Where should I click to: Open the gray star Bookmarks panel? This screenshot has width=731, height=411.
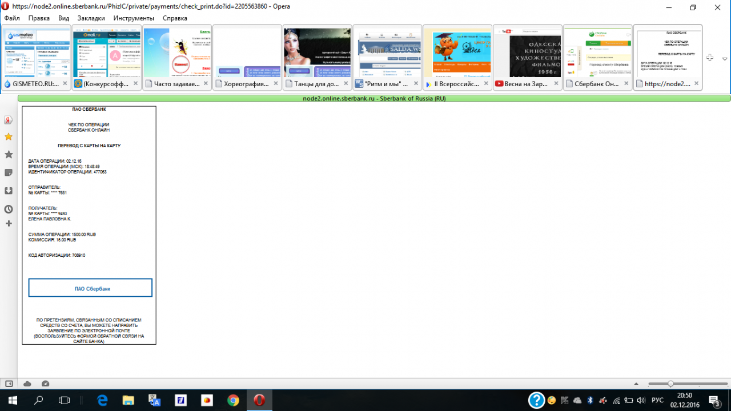(x=9, y=155)
